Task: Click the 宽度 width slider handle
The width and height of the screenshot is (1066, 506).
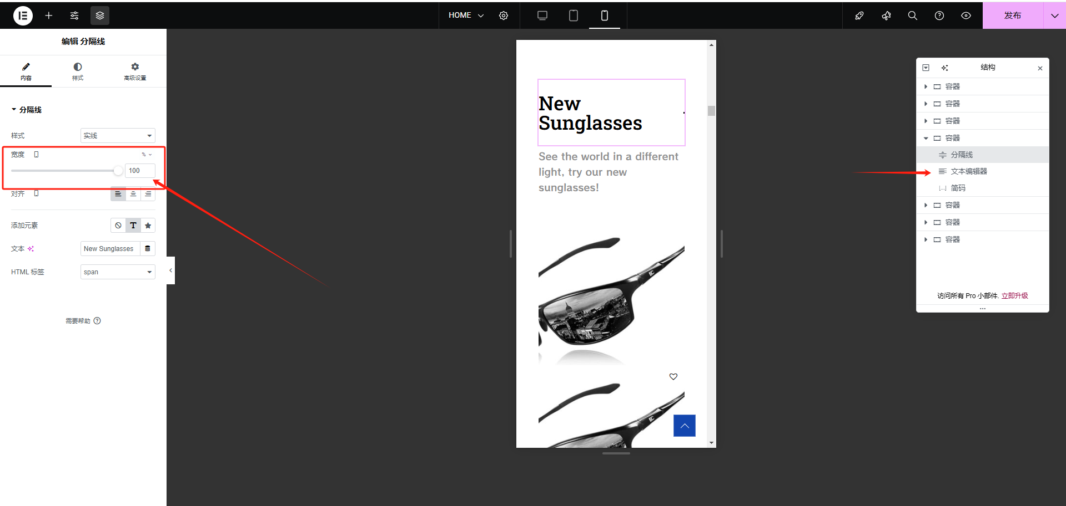Action: point(118,171)
